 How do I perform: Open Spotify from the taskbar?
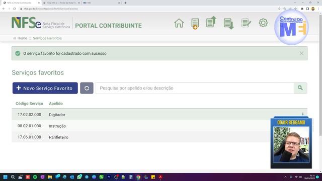pyautogui.click(x=35, y=177)
